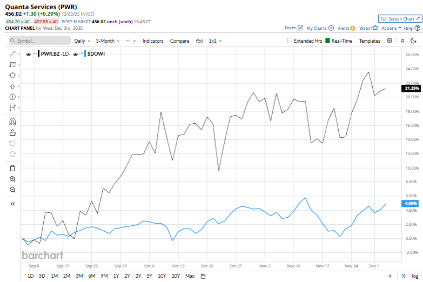
Task: Open Alerts for PWR
Action: click(x=346, y=28)
